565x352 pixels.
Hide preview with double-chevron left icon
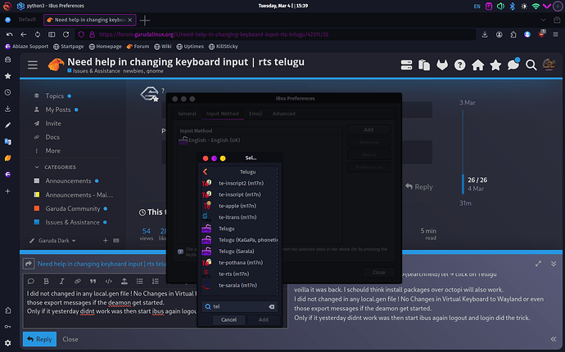[x=554, y=339]
